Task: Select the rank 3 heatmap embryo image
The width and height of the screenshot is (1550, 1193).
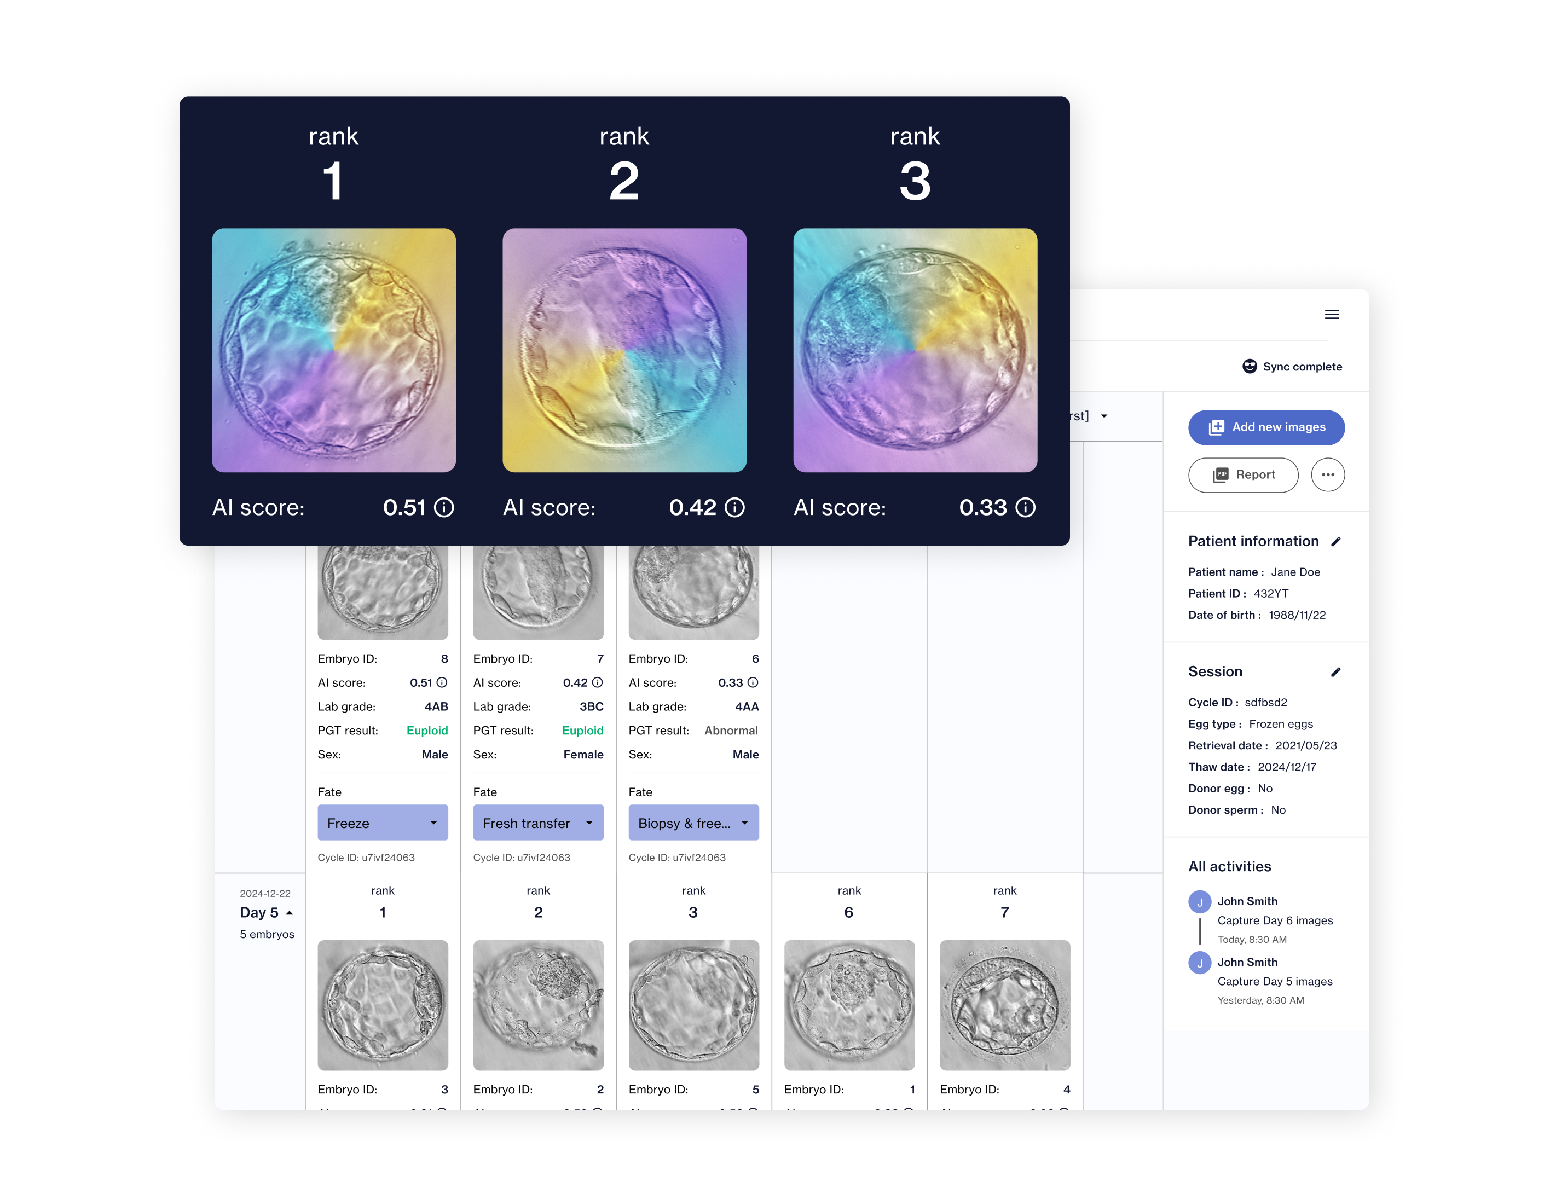Action: click(x=915, y=350)
